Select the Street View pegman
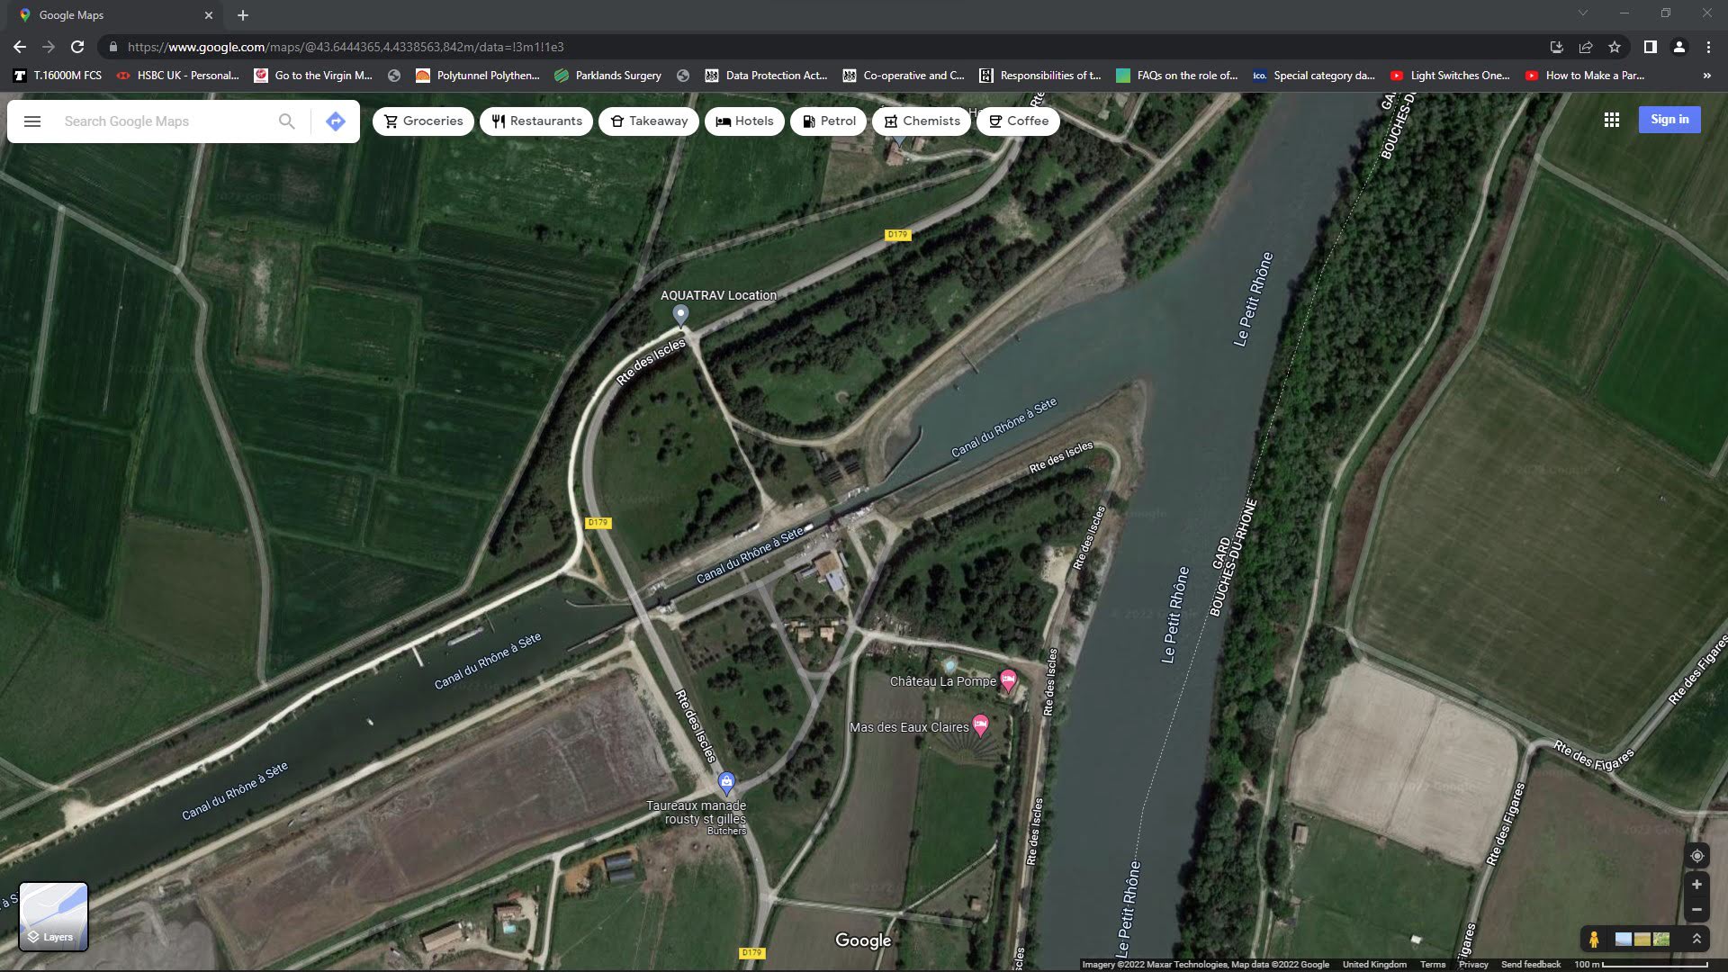The image size is (1728, 972). [1594, 940]
